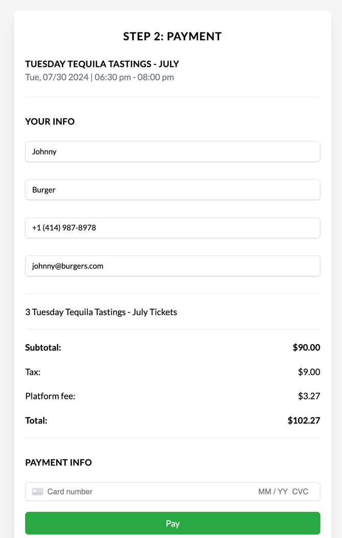Click the Platform fee label
342x538 pixels.
click(x=50, y=396)
